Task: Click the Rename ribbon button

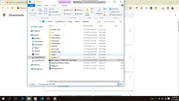Action: point(78,14)
